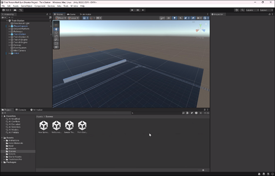This screenshot has height=176, width=275.
Task: Click the Pause button
Action: 137,10
